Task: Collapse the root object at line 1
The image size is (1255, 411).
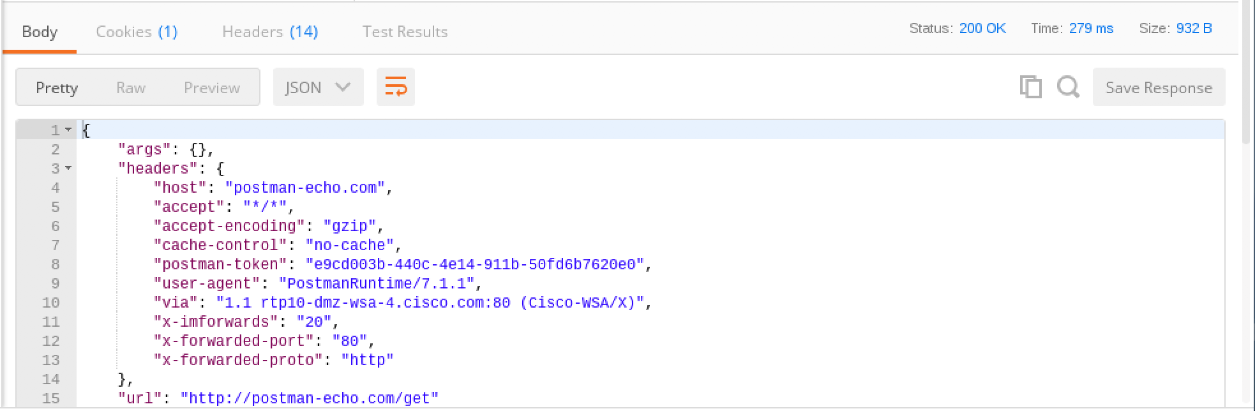Action: pos(68,130)
